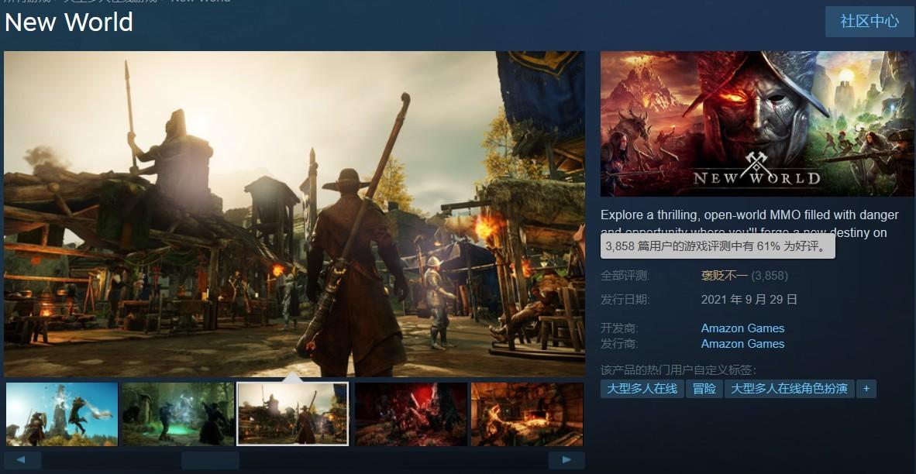Image resolution: width=916 pixels, height=474 pixels.
Task: Open the 大型多人在线 tag
Action: coord(642,389)
